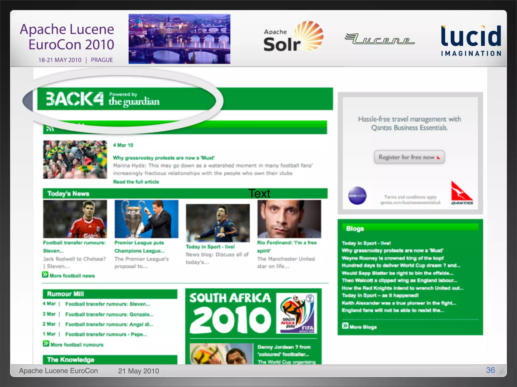Click the Danny Jordaan photo thumbnail
The width and height of the screenshot is (517, 387).
(x=221, y=354)
